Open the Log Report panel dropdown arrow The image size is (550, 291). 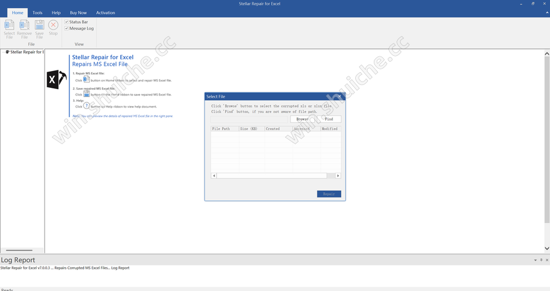(535, 260)
